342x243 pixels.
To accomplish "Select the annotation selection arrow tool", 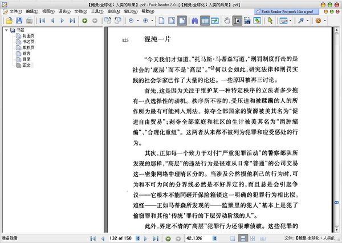I will [x=270, y=21].
